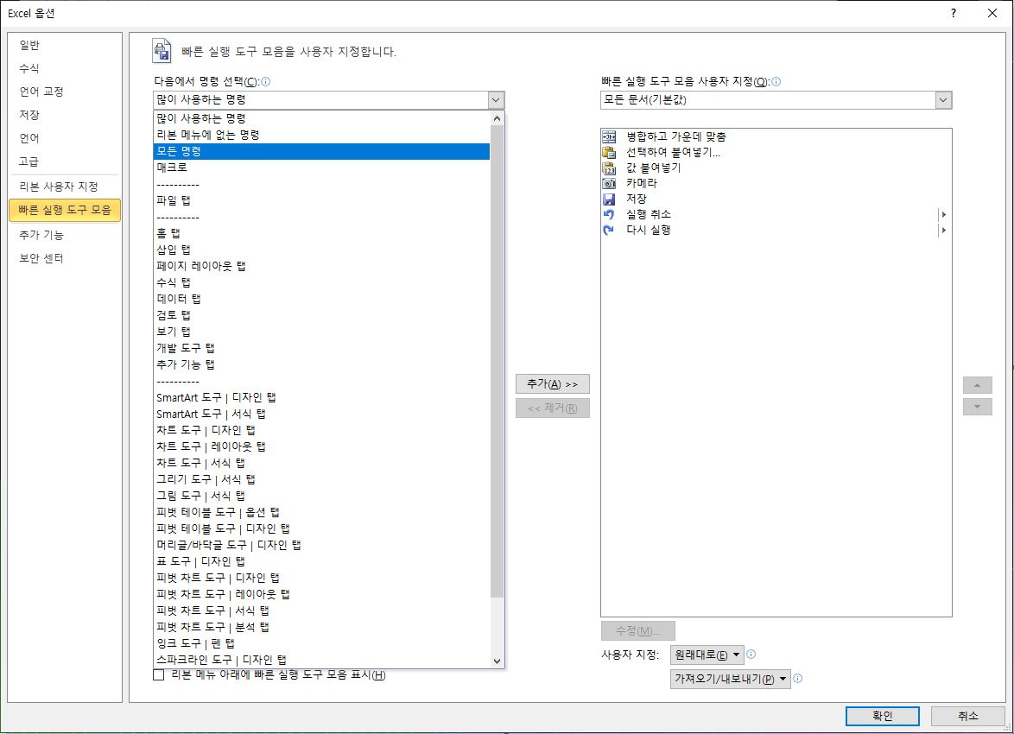Select 피벗 테이블 도구 | 옵션 탭 option
The height and width of the screenshot is (734, 1014).
coord(321,512)
